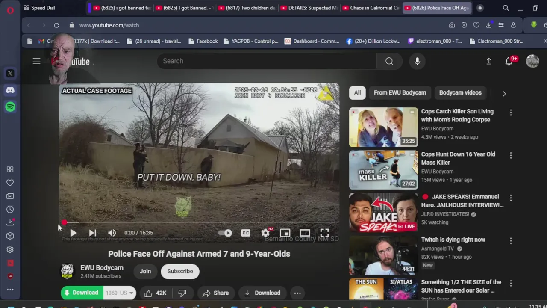The width and height of the screenshot is (547, 308).
Task: Mute the video volume
Action: tap(112, 233)
